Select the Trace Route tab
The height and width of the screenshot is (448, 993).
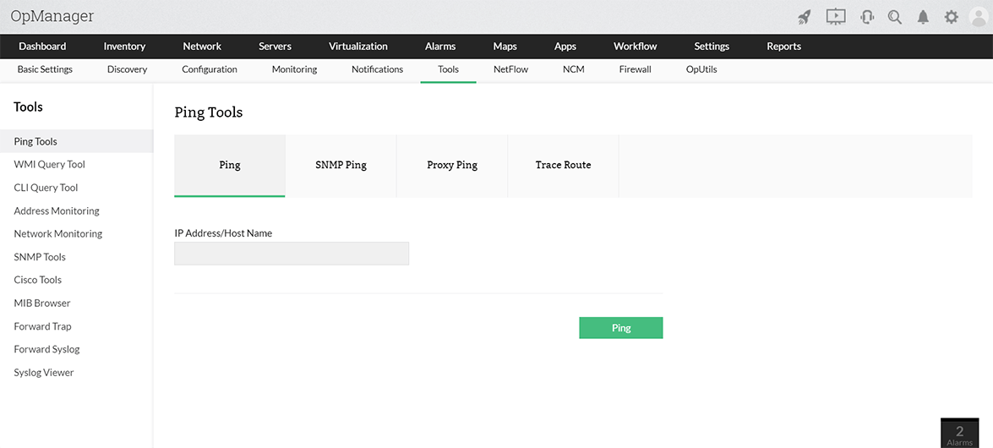563,166
